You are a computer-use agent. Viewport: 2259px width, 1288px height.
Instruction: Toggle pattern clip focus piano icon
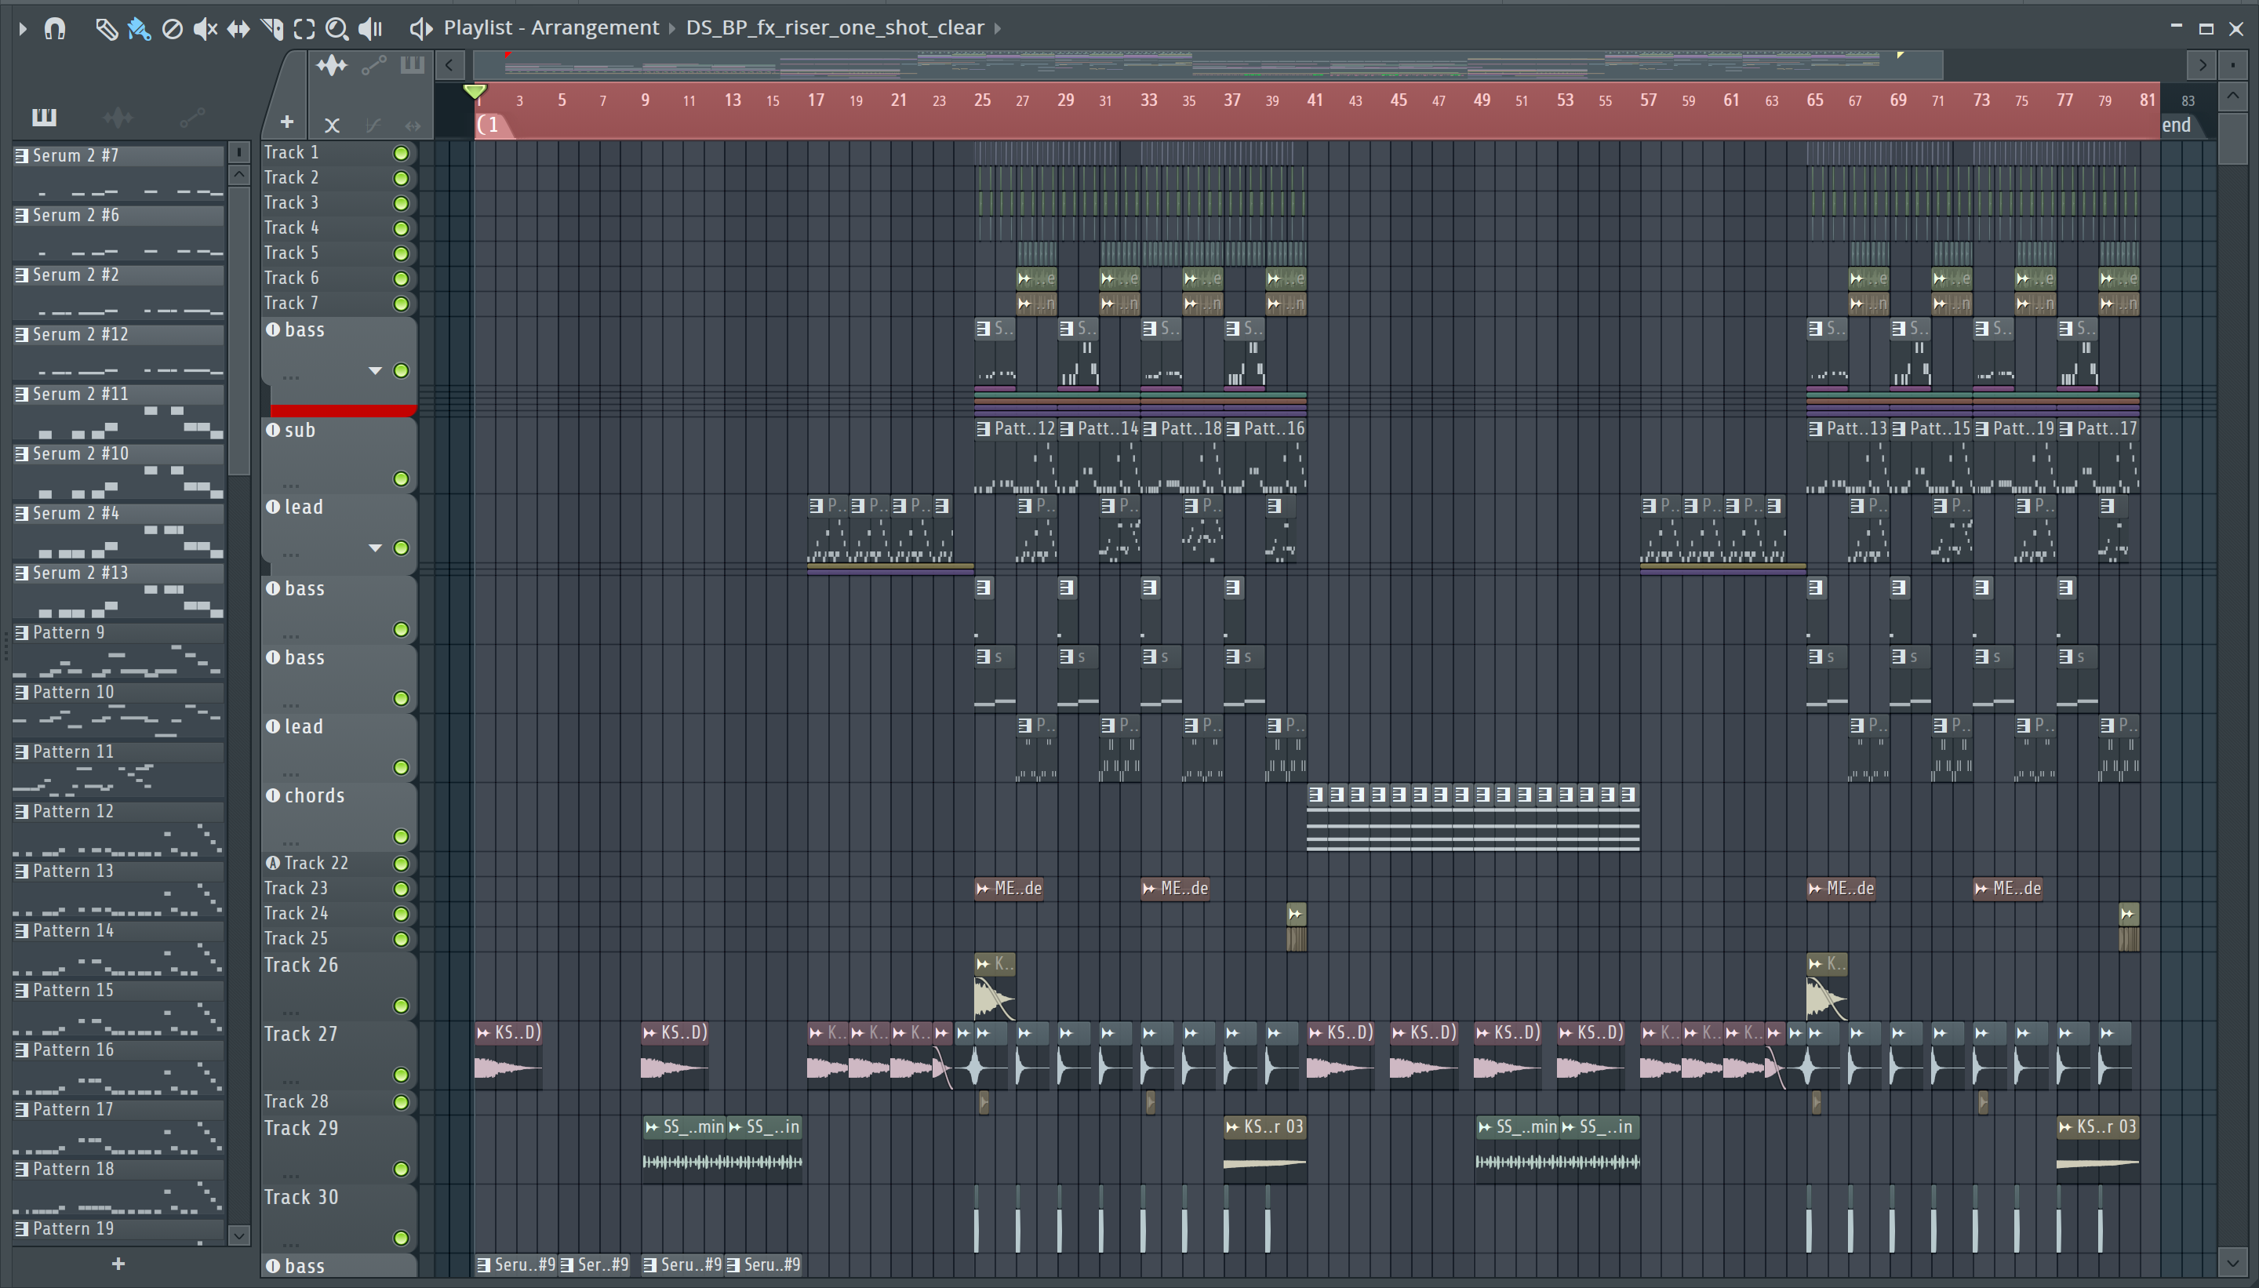(x=412, y=64)
